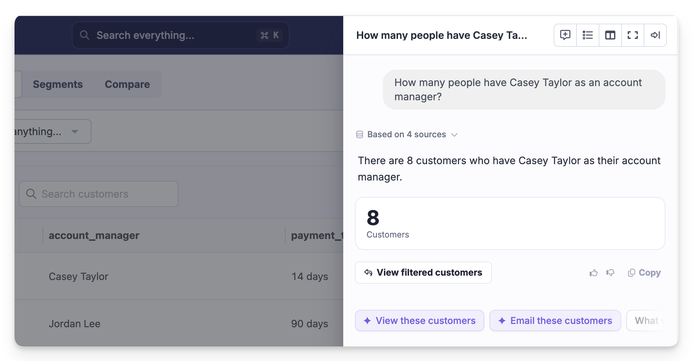The image size is (693, 361).
Task: Collapse the chat panel with arrow icon
Action: click(x=655, y=35)
